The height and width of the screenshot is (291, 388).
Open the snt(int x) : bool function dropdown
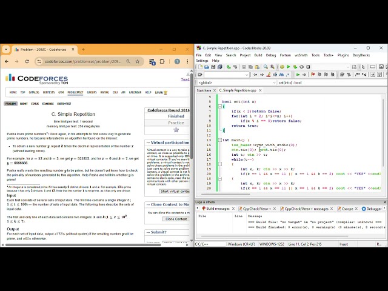pyautogui.click(x=332, y=82)
